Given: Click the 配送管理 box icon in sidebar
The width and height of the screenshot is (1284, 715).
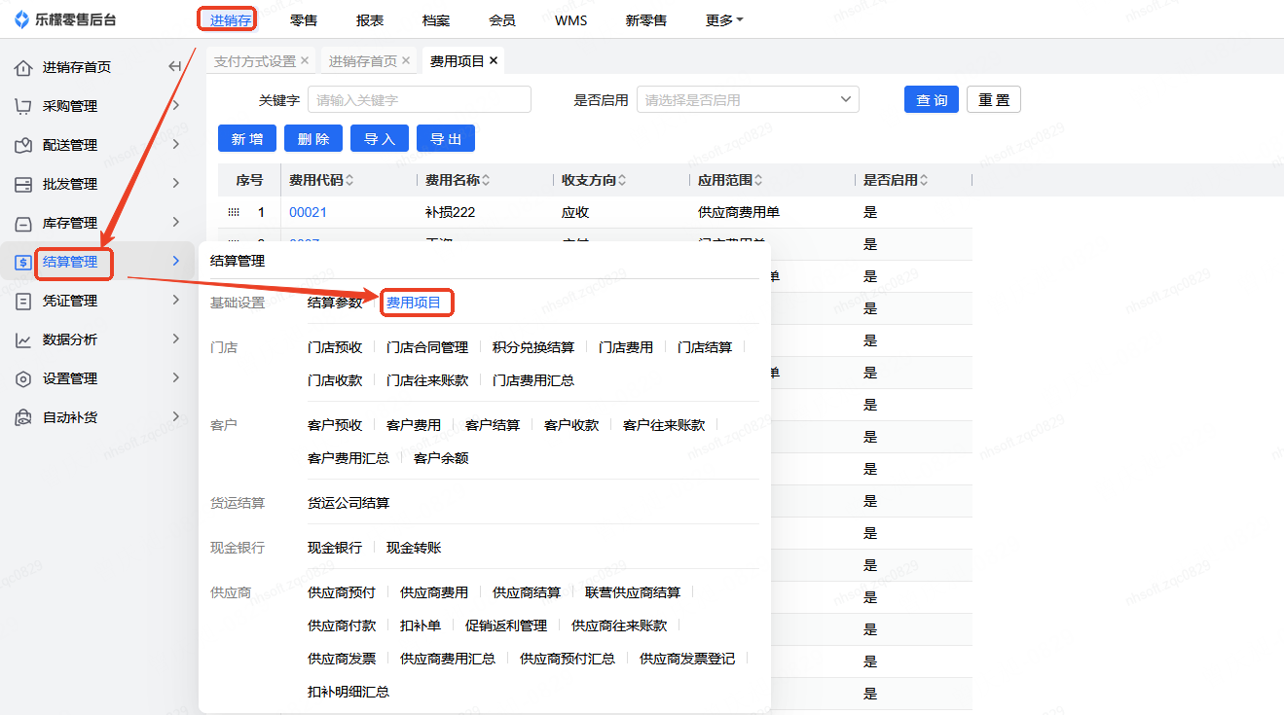Looking at the screenshot, I should (x=23, y=145).
